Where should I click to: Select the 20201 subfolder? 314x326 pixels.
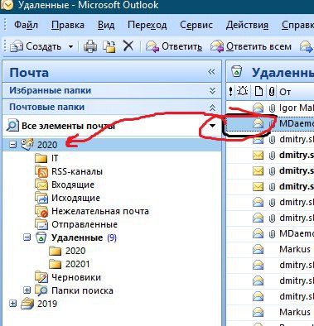pyautogui.click(x=78, y=264)
